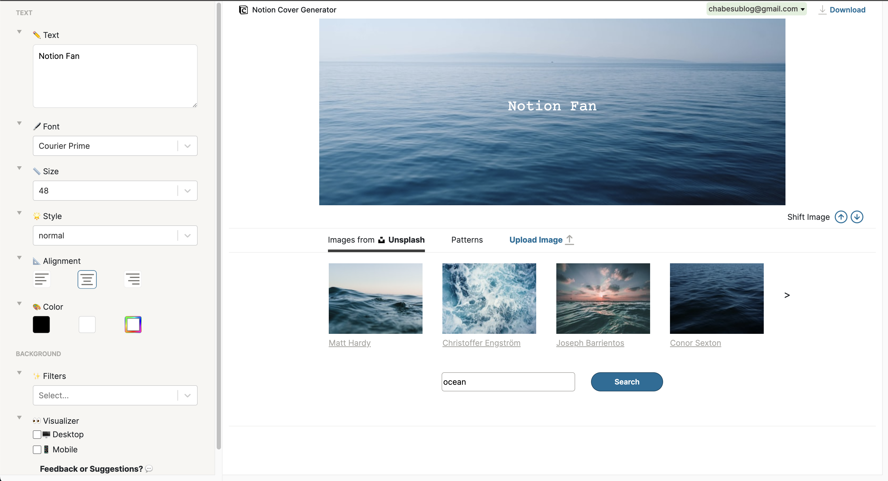The height and width of the screenshot is (481, 888).
Task: Click the Desktop monitor icon
Action: tap(46, 434)
